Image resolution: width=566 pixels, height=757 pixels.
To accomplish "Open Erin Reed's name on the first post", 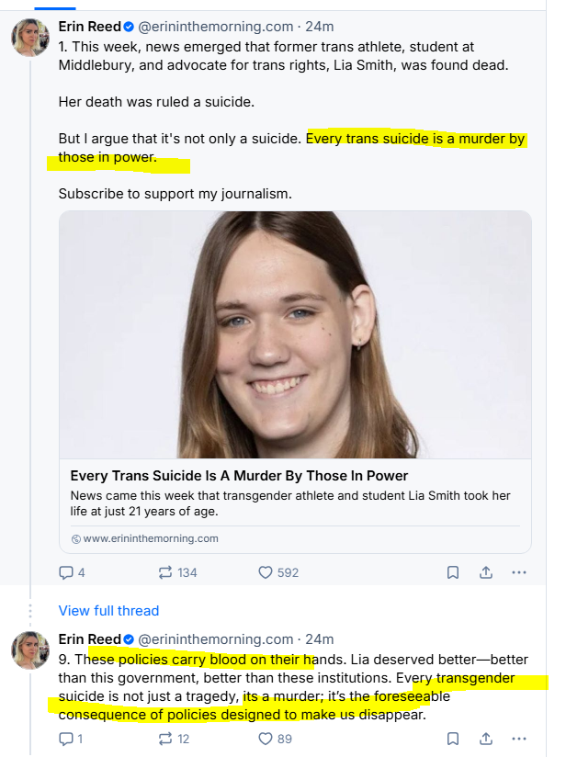I will tap(89, 27).
